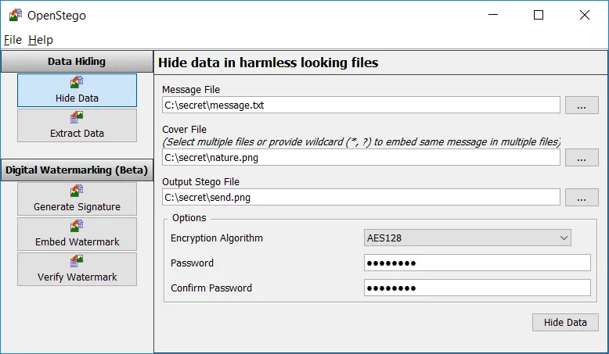Select the Extract Data icon
The image size is (609, 354).
pyautogui.click(x=77, y=117)
